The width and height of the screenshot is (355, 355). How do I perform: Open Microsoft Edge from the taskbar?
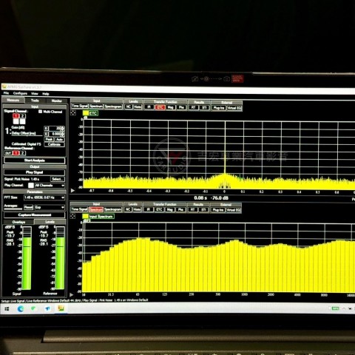tap(20, 308)
